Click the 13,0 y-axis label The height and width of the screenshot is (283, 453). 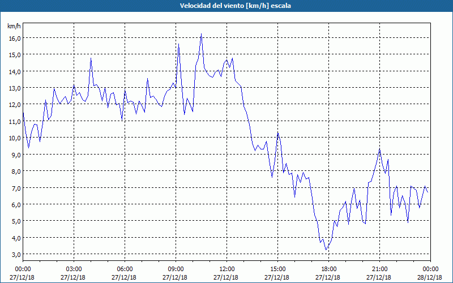pos(14,88)
